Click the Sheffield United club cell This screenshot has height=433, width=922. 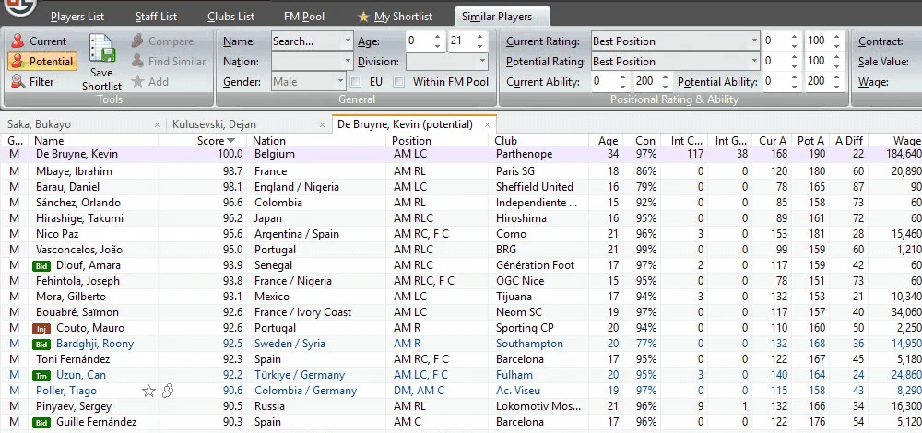tap(535, 187)
